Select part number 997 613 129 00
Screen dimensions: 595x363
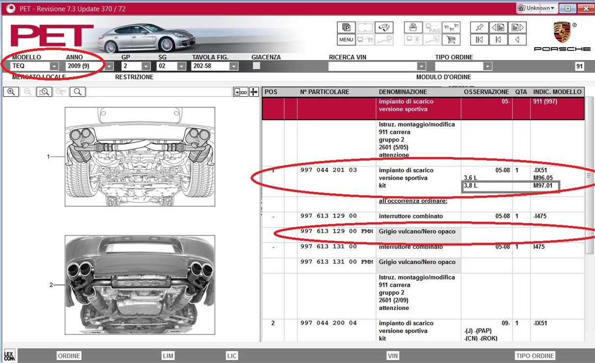(329, 216)
